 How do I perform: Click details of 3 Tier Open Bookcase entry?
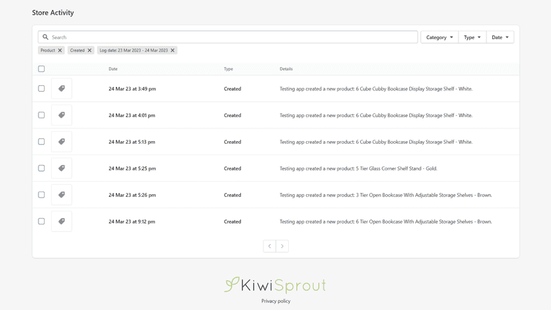pyautogui.click(x=386, y=195)
